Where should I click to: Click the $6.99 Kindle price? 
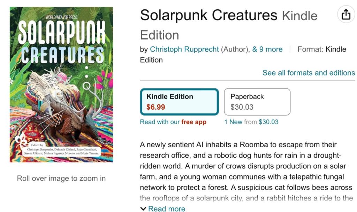click(156, 107)
